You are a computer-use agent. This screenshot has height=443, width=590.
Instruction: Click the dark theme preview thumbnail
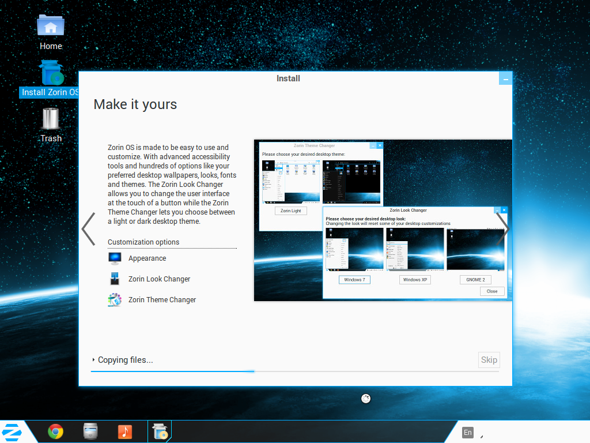pos(351,182)
